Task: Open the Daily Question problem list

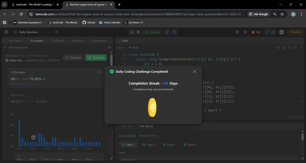Action: coord(26,32)
